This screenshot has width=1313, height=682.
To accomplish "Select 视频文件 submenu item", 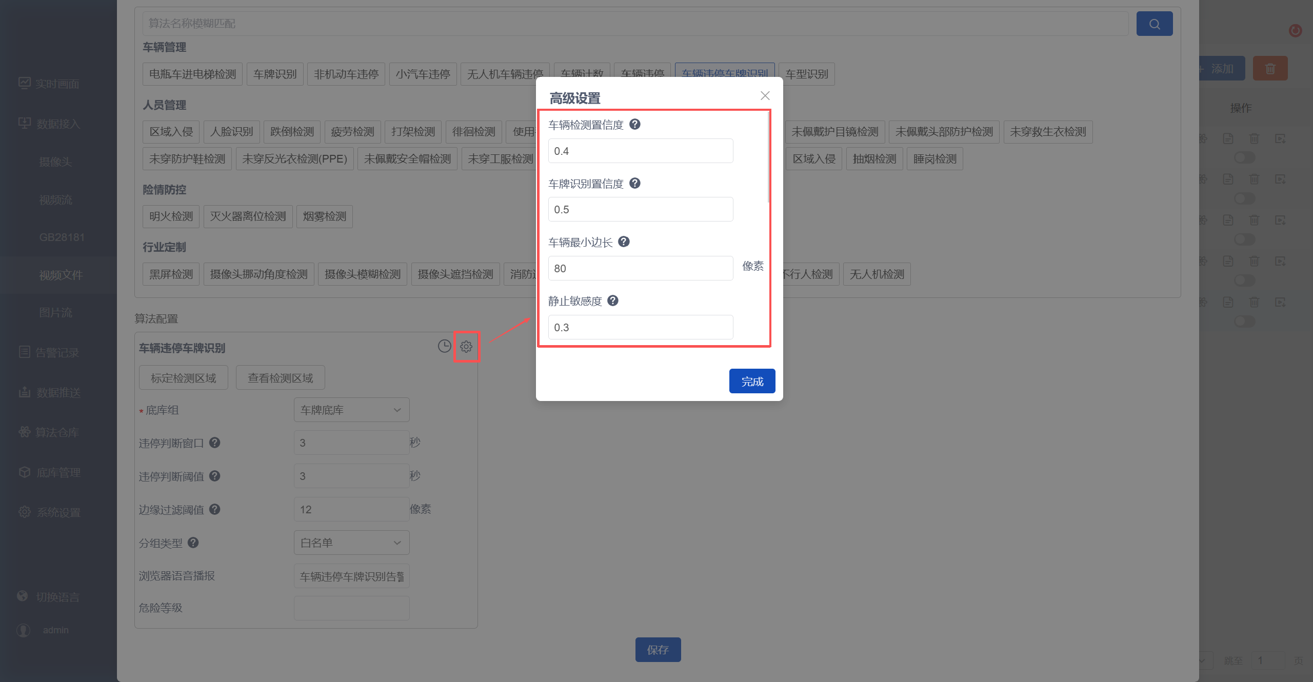I will point(61,275).
